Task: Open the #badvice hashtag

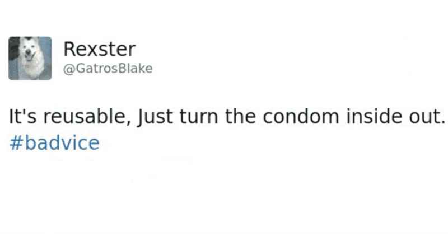Action: pyautogui.click(x=54, y=142)
